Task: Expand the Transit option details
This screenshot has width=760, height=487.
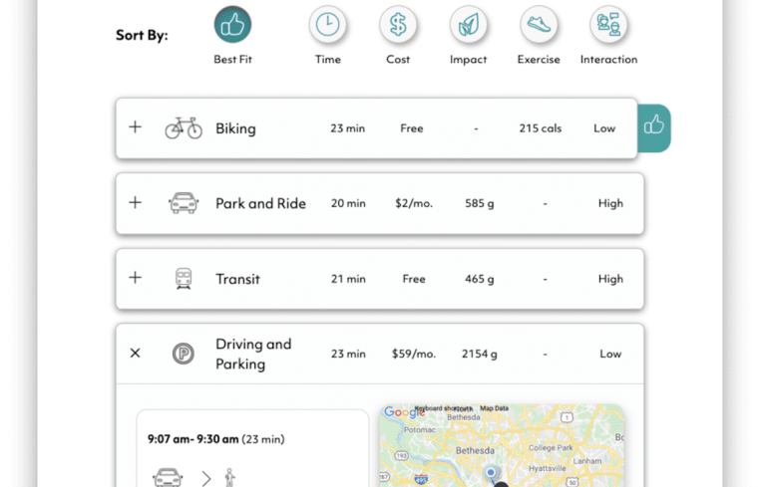Action: 136,278
